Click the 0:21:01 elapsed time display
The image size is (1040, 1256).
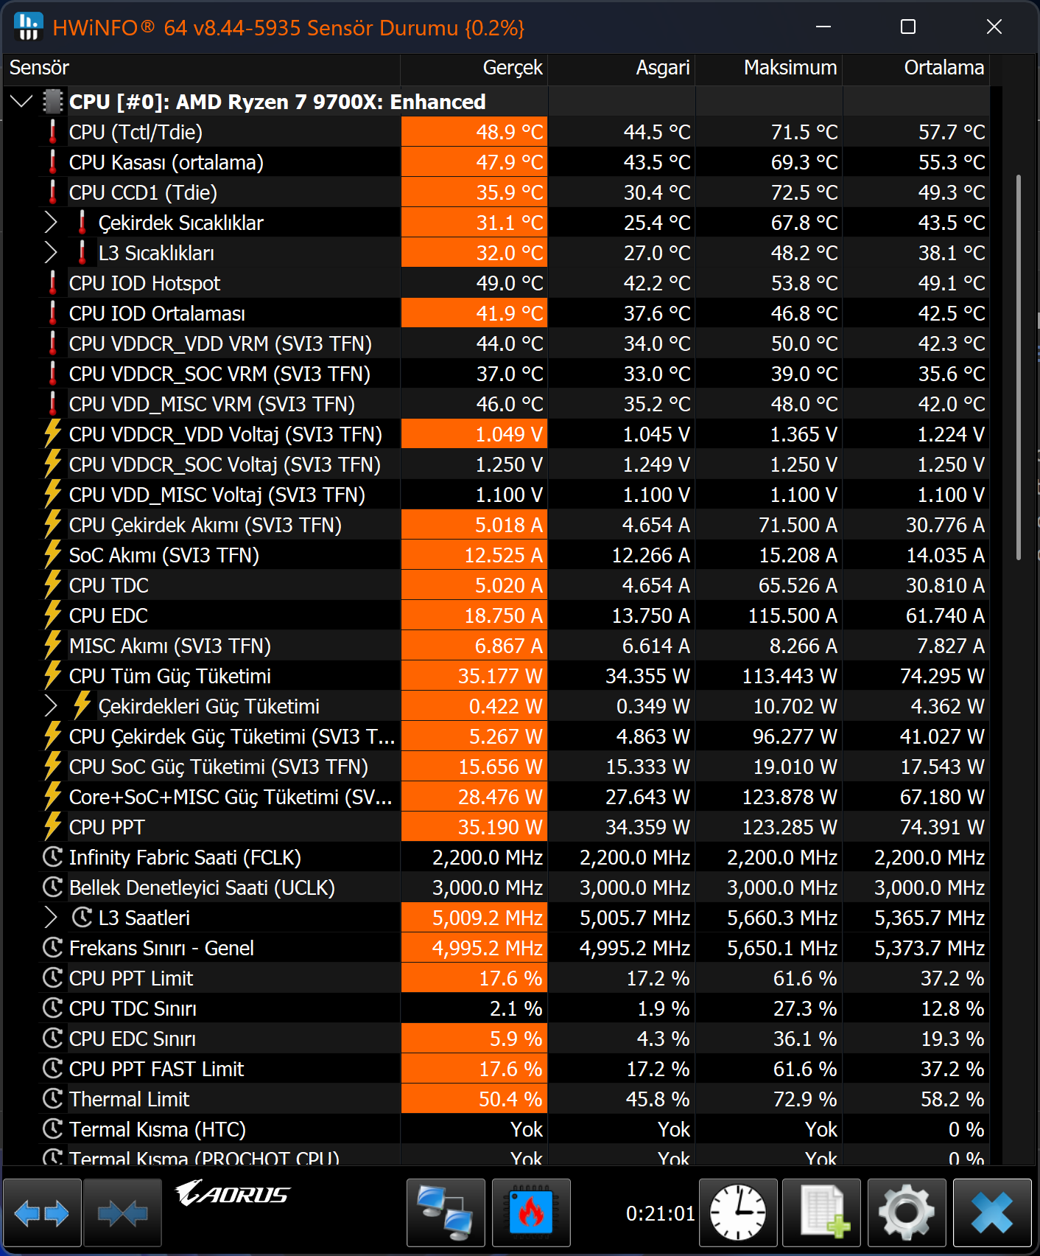coord(660,1213)
